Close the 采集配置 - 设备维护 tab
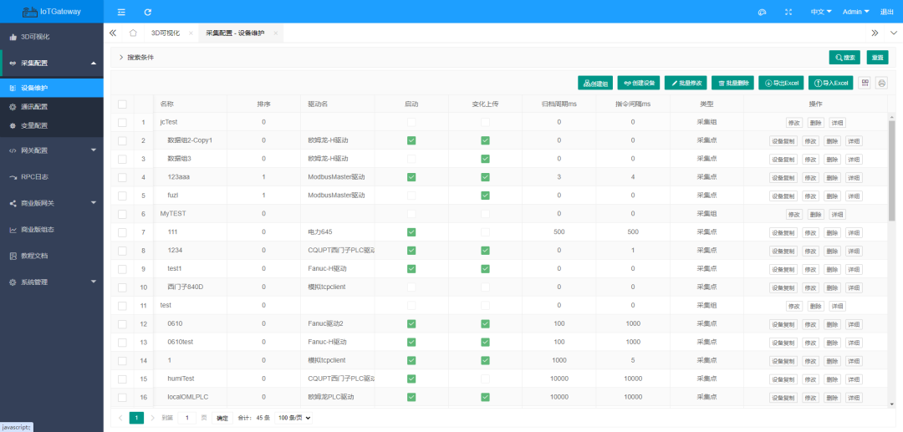Viewport: 903px width, 432px height. 275,33
